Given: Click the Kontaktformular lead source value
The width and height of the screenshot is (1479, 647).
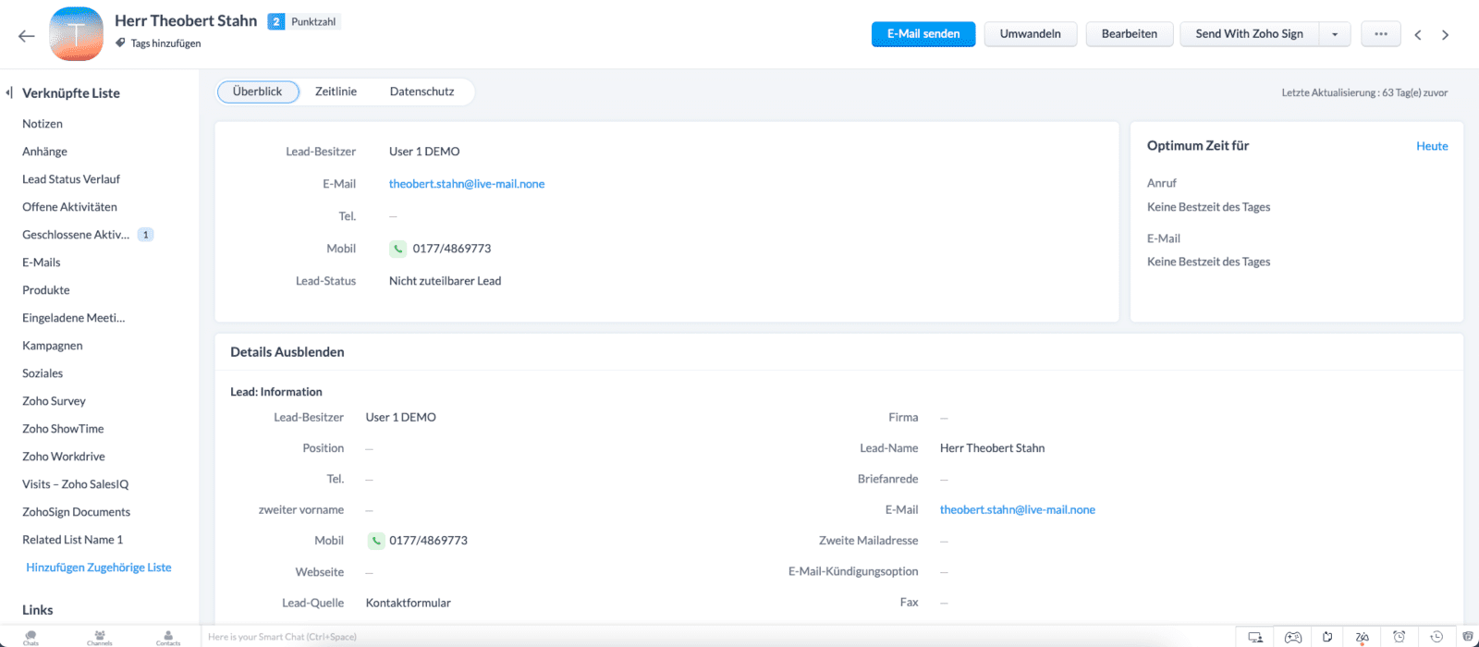Looking at the screenshot, I should coord(409,603).
